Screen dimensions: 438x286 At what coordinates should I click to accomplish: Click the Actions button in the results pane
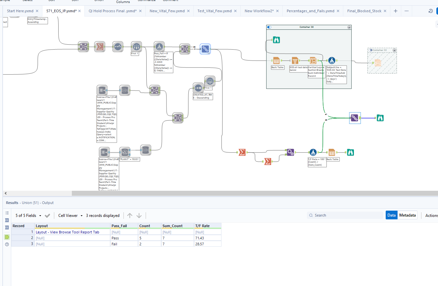coord(431,215)
